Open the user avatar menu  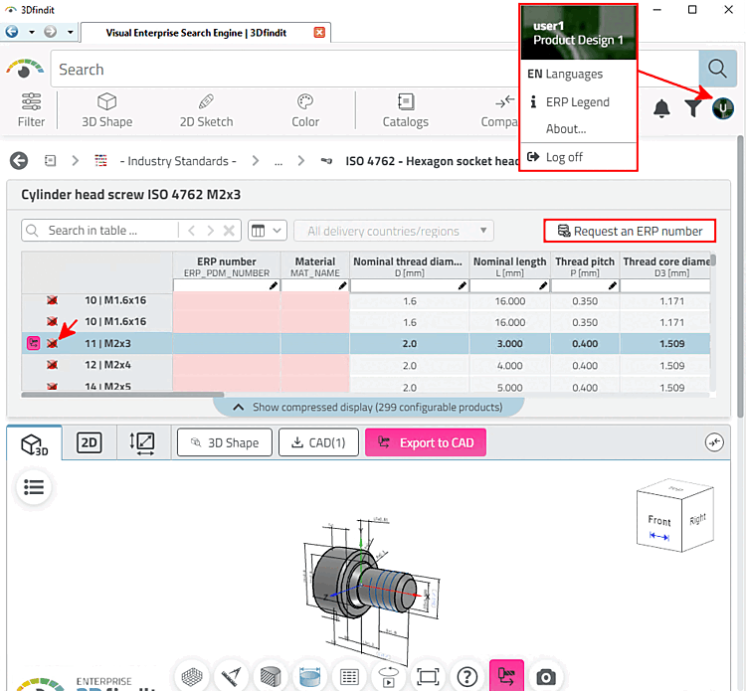[x=723, y=109]
